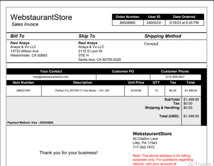Click the 'Total (USD):' label

pyautogui.click(x=169, y=116)
